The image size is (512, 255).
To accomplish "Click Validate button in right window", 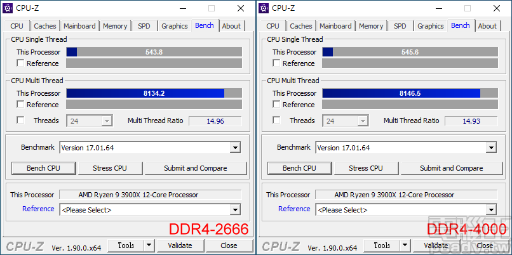I will (x=436, y=245).
